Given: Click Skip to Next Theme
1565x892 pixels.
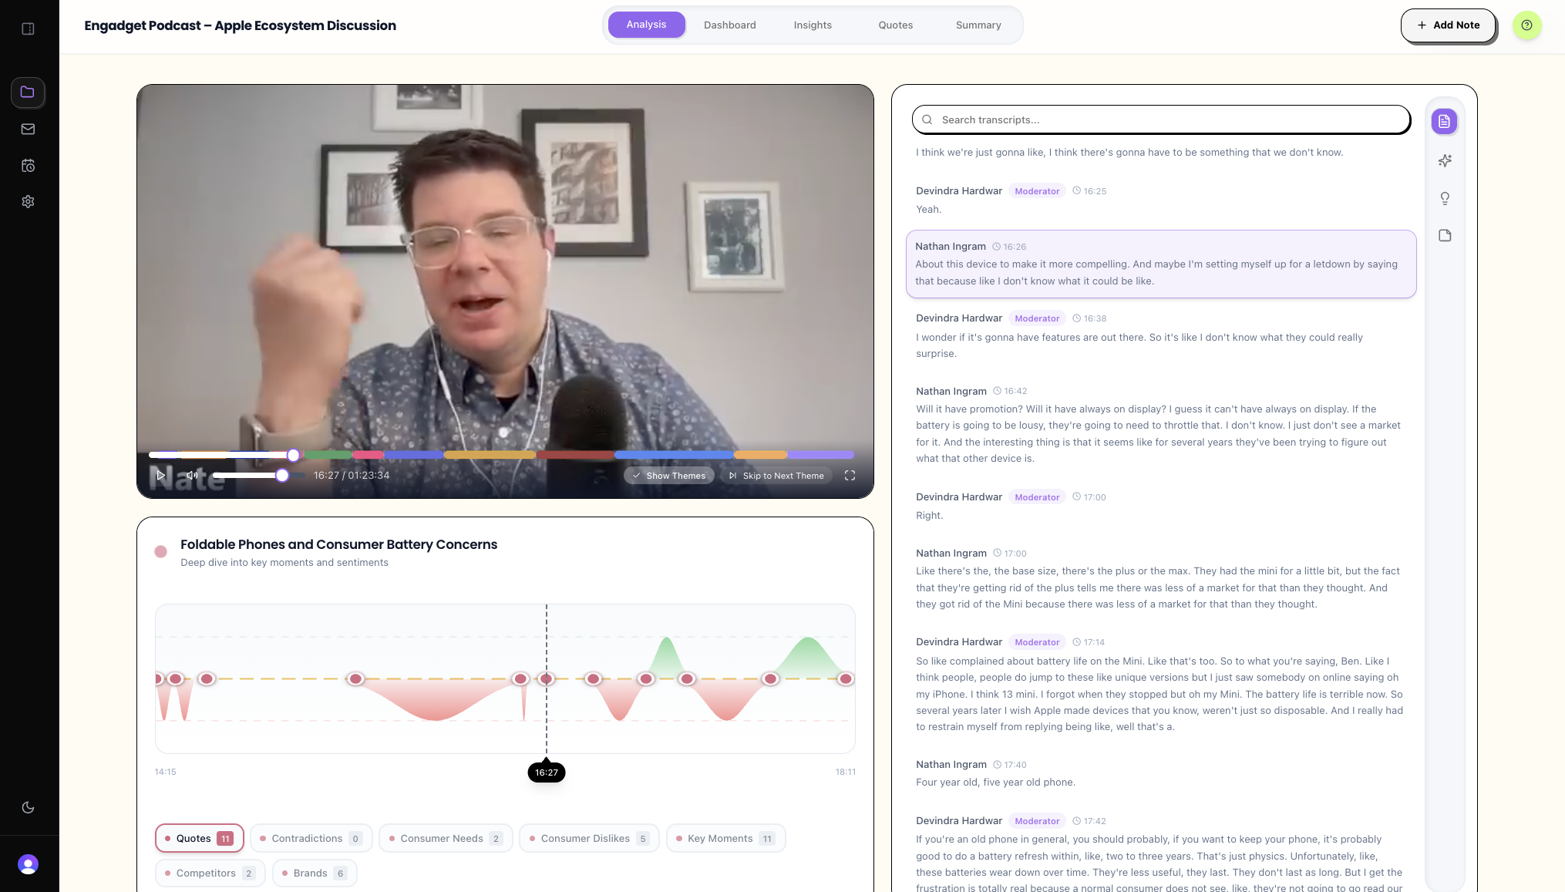Looking at the screenshot, I should [776, 476].
